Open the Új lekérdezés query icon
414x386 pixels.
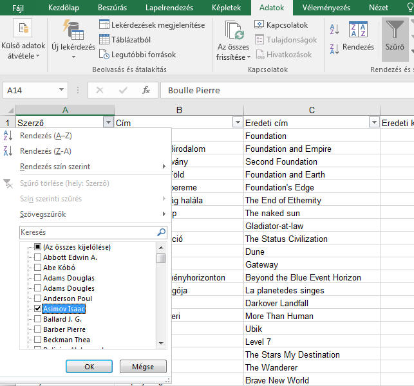point(72,30)
